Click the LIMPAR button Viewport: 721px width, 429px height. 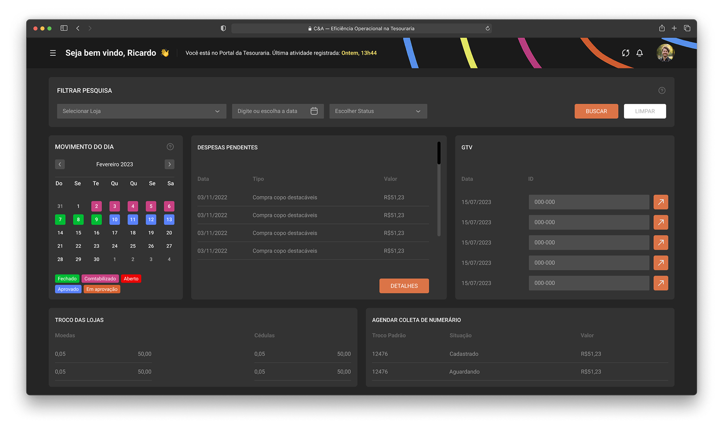pos(645,111)
